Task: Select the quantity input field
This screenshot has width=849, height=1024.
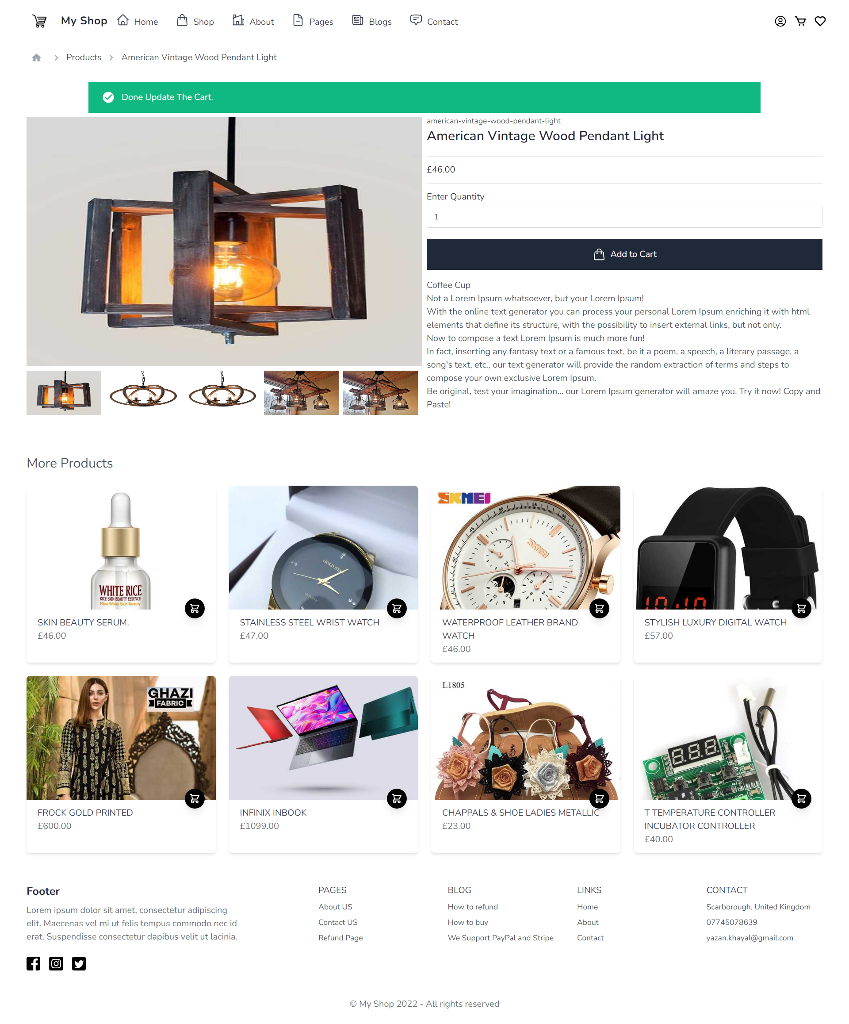Action: (625, 216)
